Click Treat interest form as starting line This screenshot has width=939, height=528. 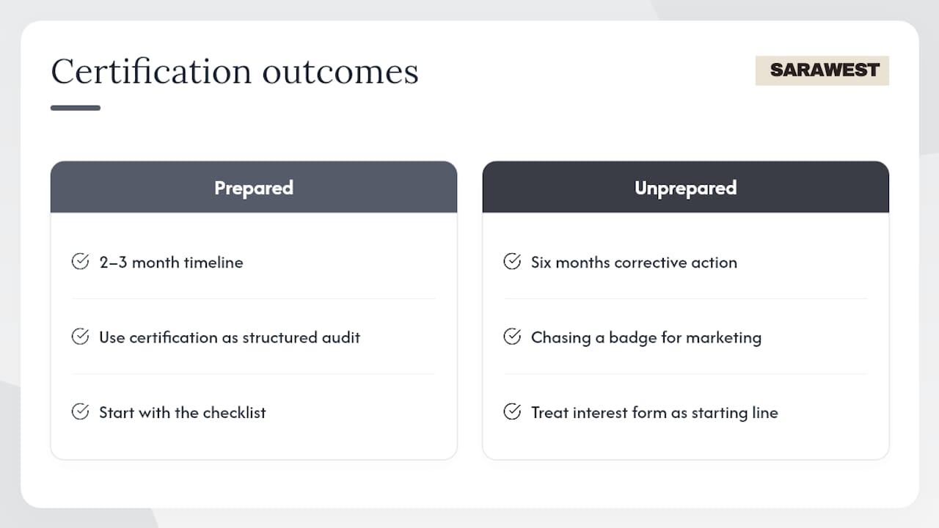[x=655, y=412]
